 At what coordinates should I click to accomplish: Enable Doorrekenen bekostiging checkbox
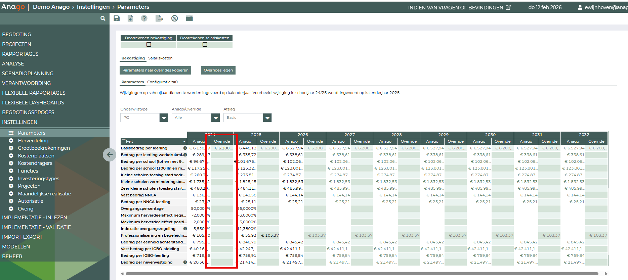(x=149, y=45)
